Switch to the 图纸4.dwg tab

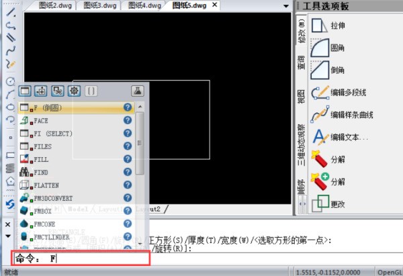144,5
